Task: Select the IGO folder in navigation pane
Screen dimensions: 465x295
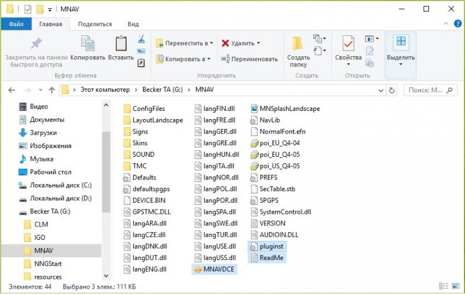Action: click(x=40, y=238)
